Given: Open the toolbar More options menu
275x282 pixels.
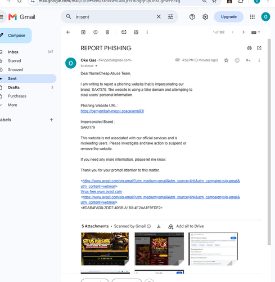Looking at the screenshot, I should click(147, 32).
